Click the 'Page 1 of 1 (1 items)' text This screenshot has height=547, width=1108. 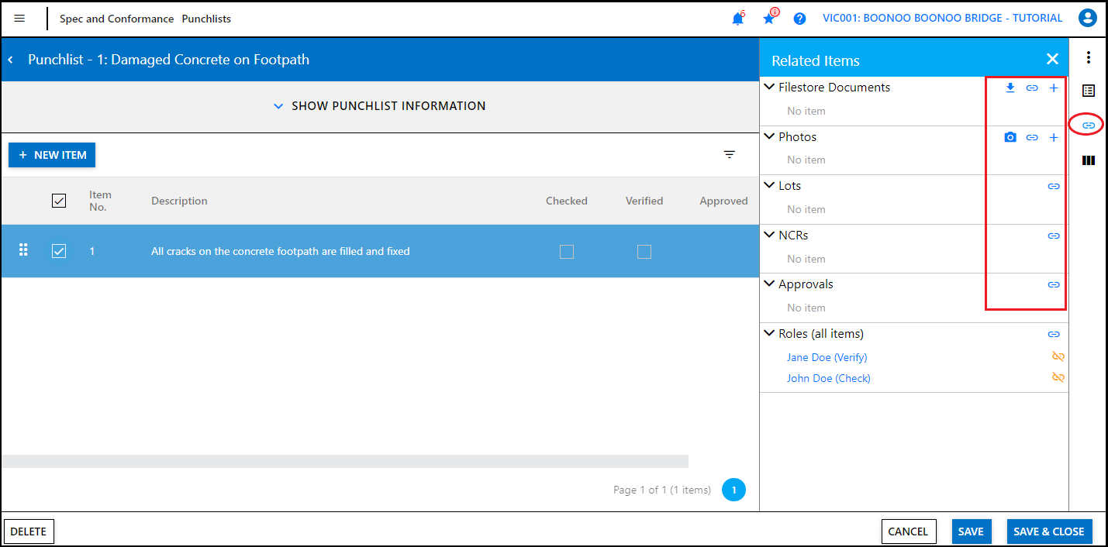662,490
